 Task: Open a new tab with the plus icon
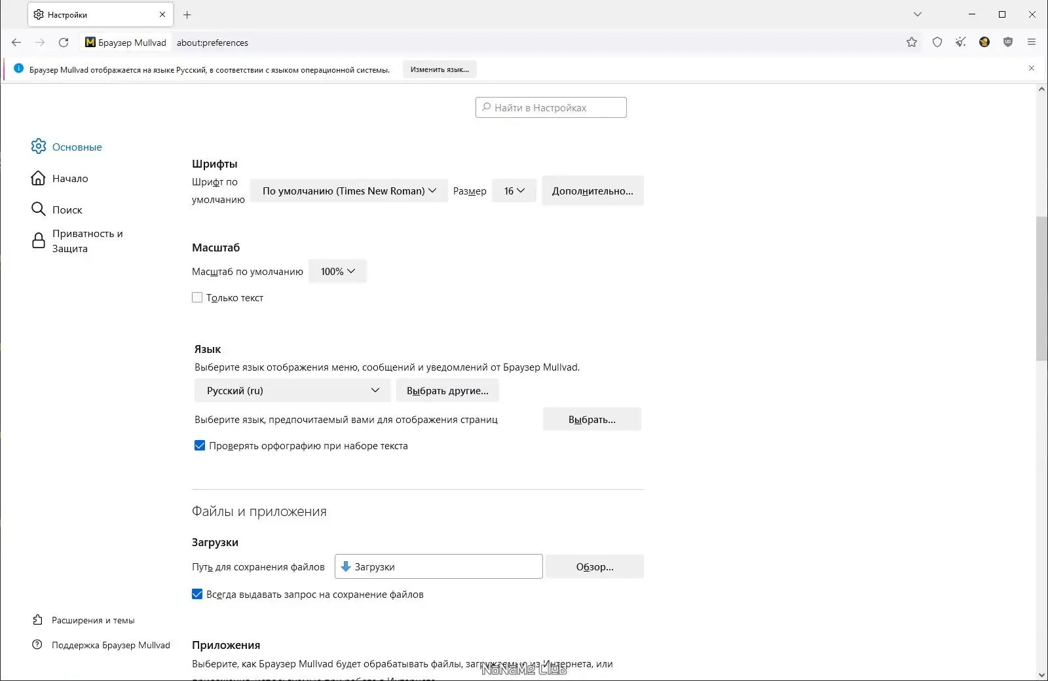(x=187, y=14)
